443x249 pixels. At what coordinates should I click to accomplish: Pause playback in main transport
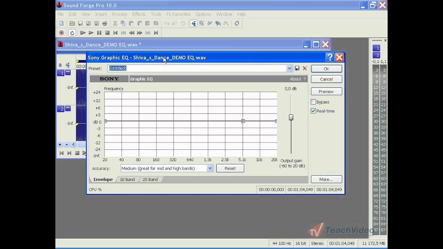pyautogui.click(x=99, y=33)
